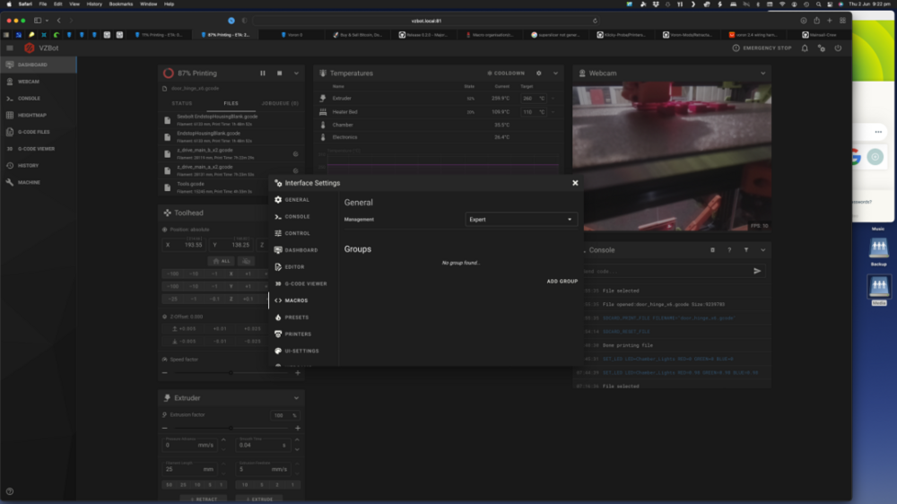Open Management Expert dropdown
The image size is (897, 504).
coord(520,219)
